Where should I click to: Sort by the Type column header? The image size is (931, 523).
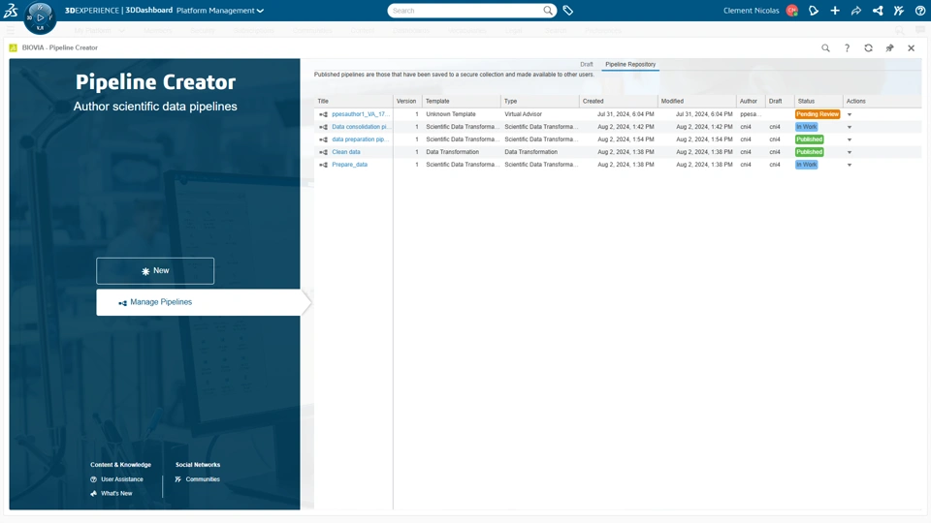540,101
